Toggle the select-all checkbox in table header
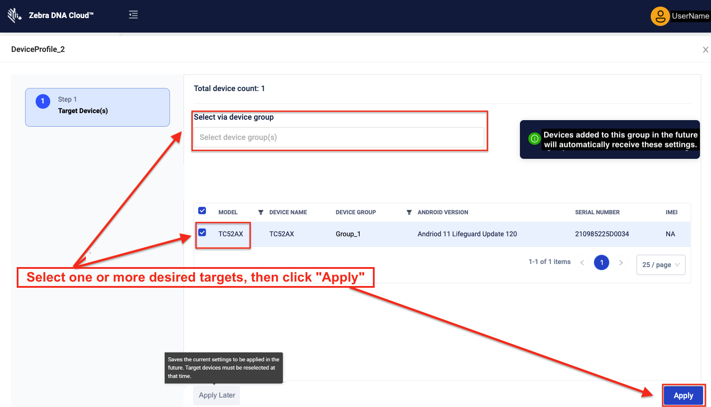The image size is (711, 407). click(x=202, y=211)
